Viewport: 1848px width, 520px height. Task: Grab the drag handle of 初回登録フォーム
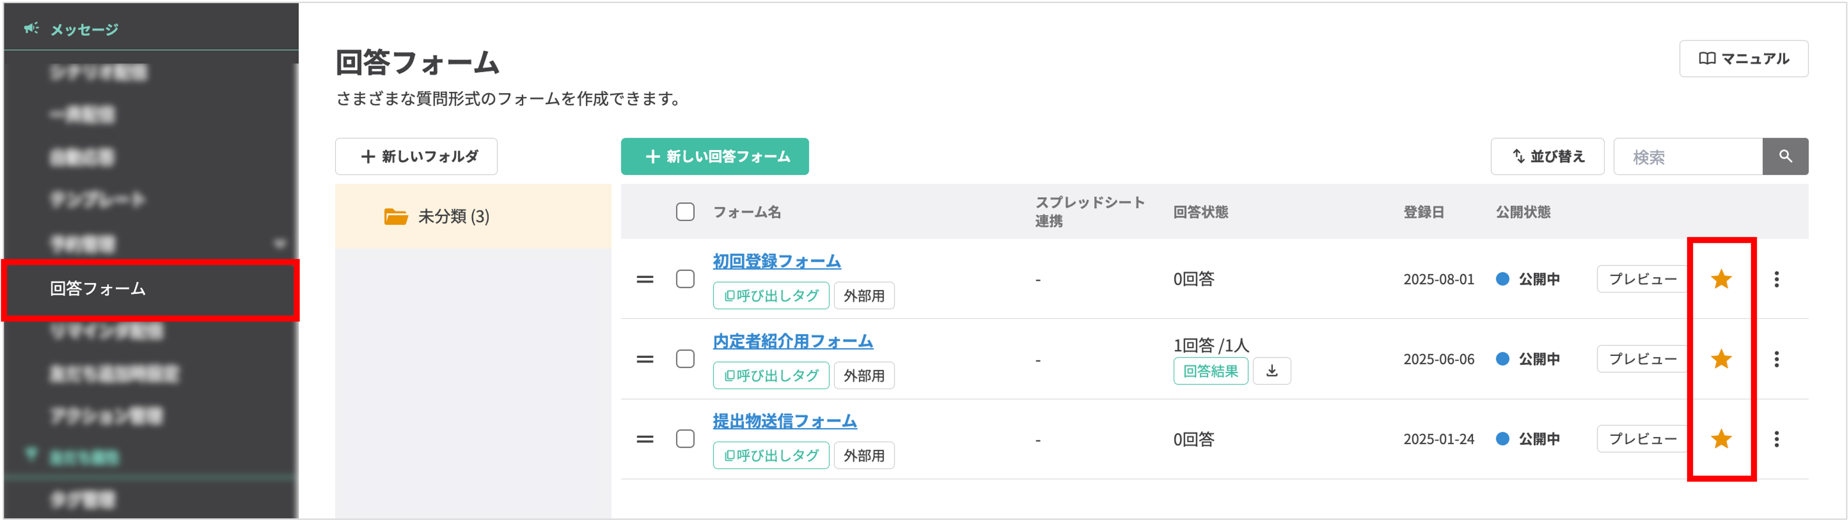pos(645,279)
